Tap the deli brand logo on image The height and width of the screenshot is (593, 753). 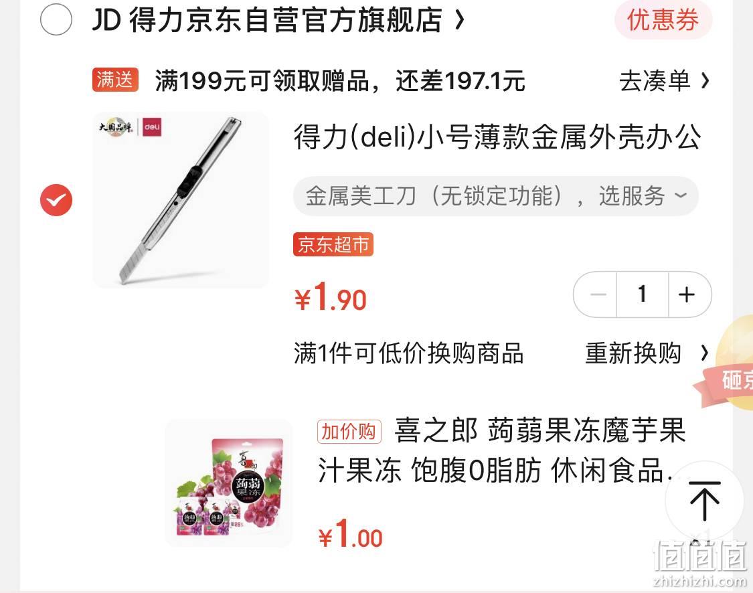click(x=152, y=126)
